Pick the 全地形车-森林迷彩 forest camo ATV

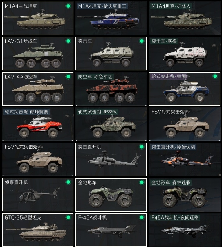pyautogui.click(x=185, y=195)
